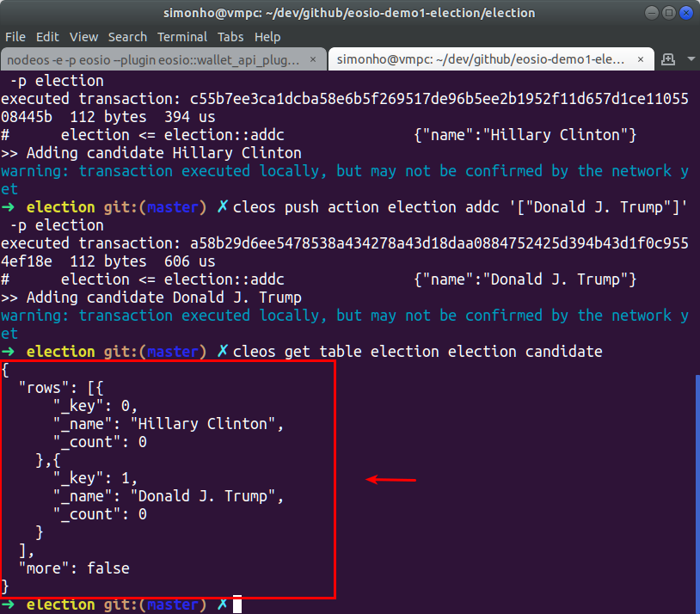This screenshot has width=700, height=614.
Task: Close the simonho@vmpc election tab
Action: coord(641,59)
